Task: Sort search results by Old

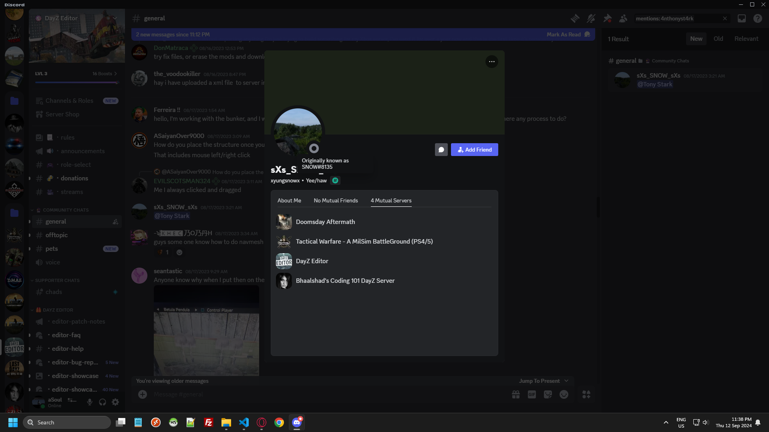Action: tap(719, 39)
